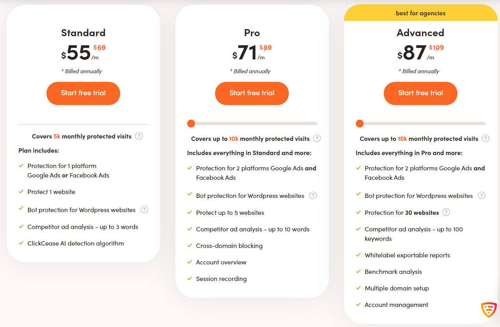This screenshot has width=500, height=327.
Task: Click the 'best for agencies' yellow banner
Action: [x=420, y=13]
